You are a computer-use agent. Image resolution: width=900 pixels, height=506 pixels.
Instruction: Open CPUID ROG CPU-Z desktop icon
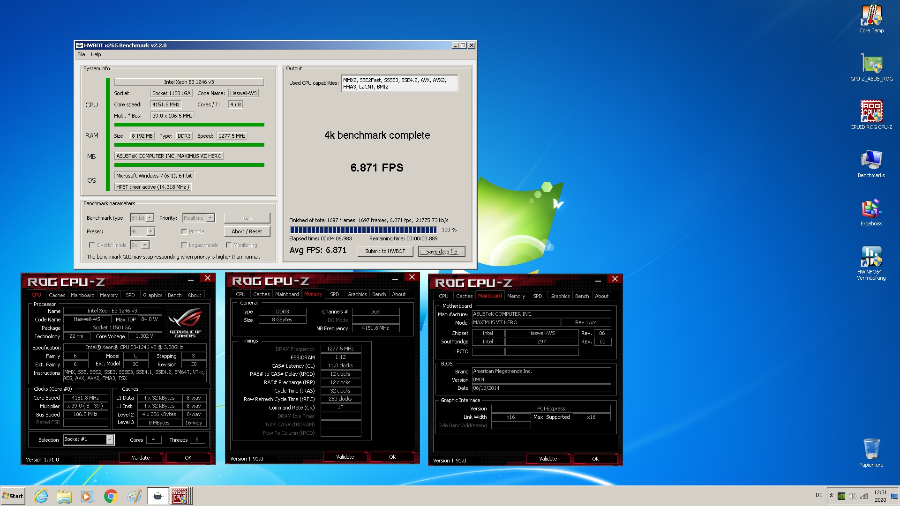[871, 115]
